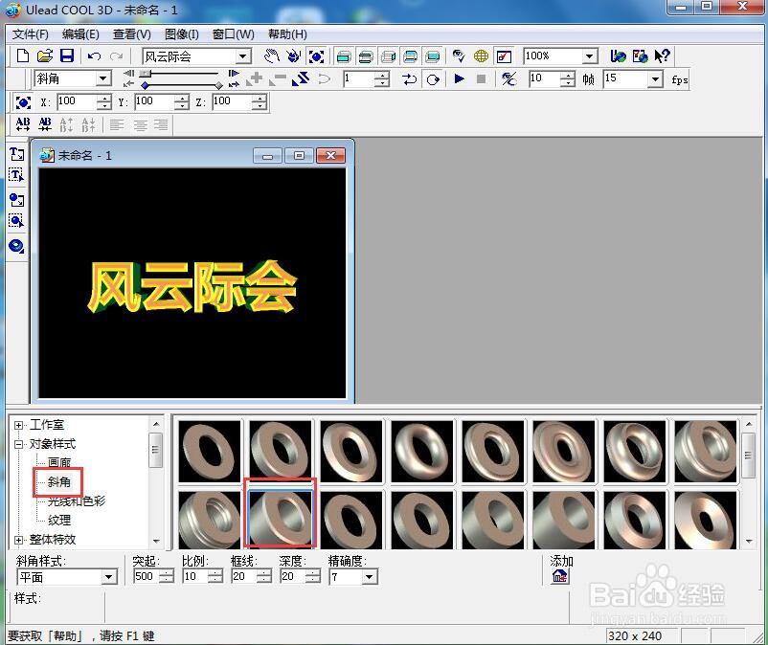Click the Edit text tool in left sidebar

16,175
